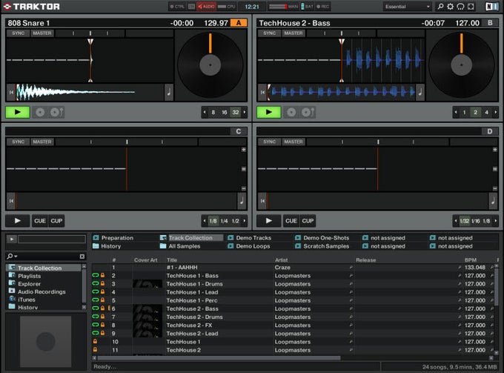Set Deck B as MASTER
The image size is (504, 373).
(294, 33)
